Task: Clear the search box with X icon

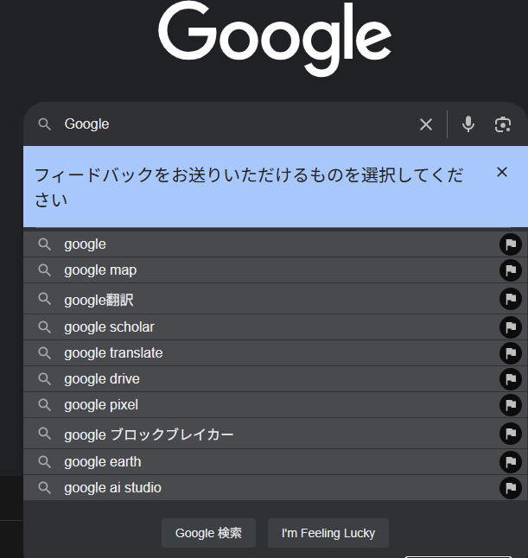Action: click(426, 124)
